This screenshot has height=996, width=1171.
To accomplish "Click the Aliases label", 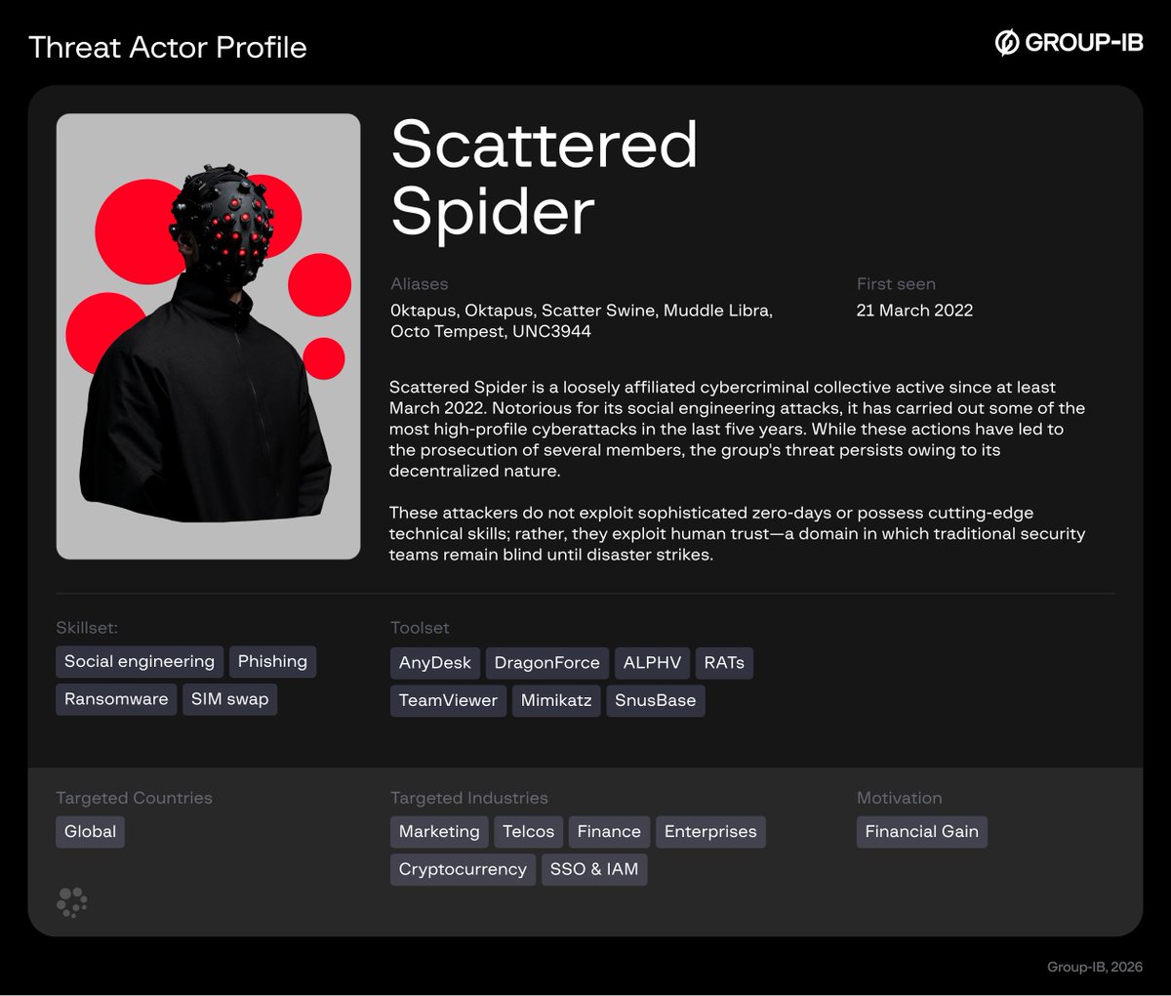I will pyautogui.click(x=420, y=284).
